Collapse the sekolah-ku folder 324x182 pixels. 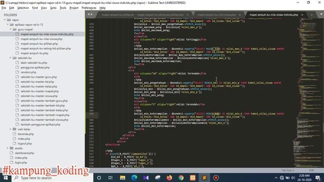pyautogui.click(x=11, y=58)
